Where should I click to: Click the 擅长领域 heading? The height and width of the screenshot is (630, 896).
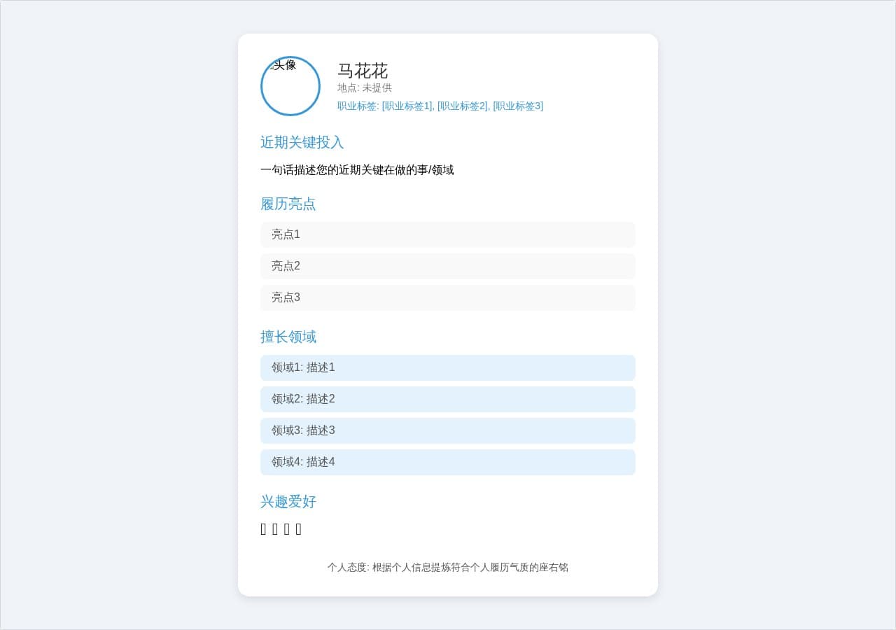coord(288,337)
